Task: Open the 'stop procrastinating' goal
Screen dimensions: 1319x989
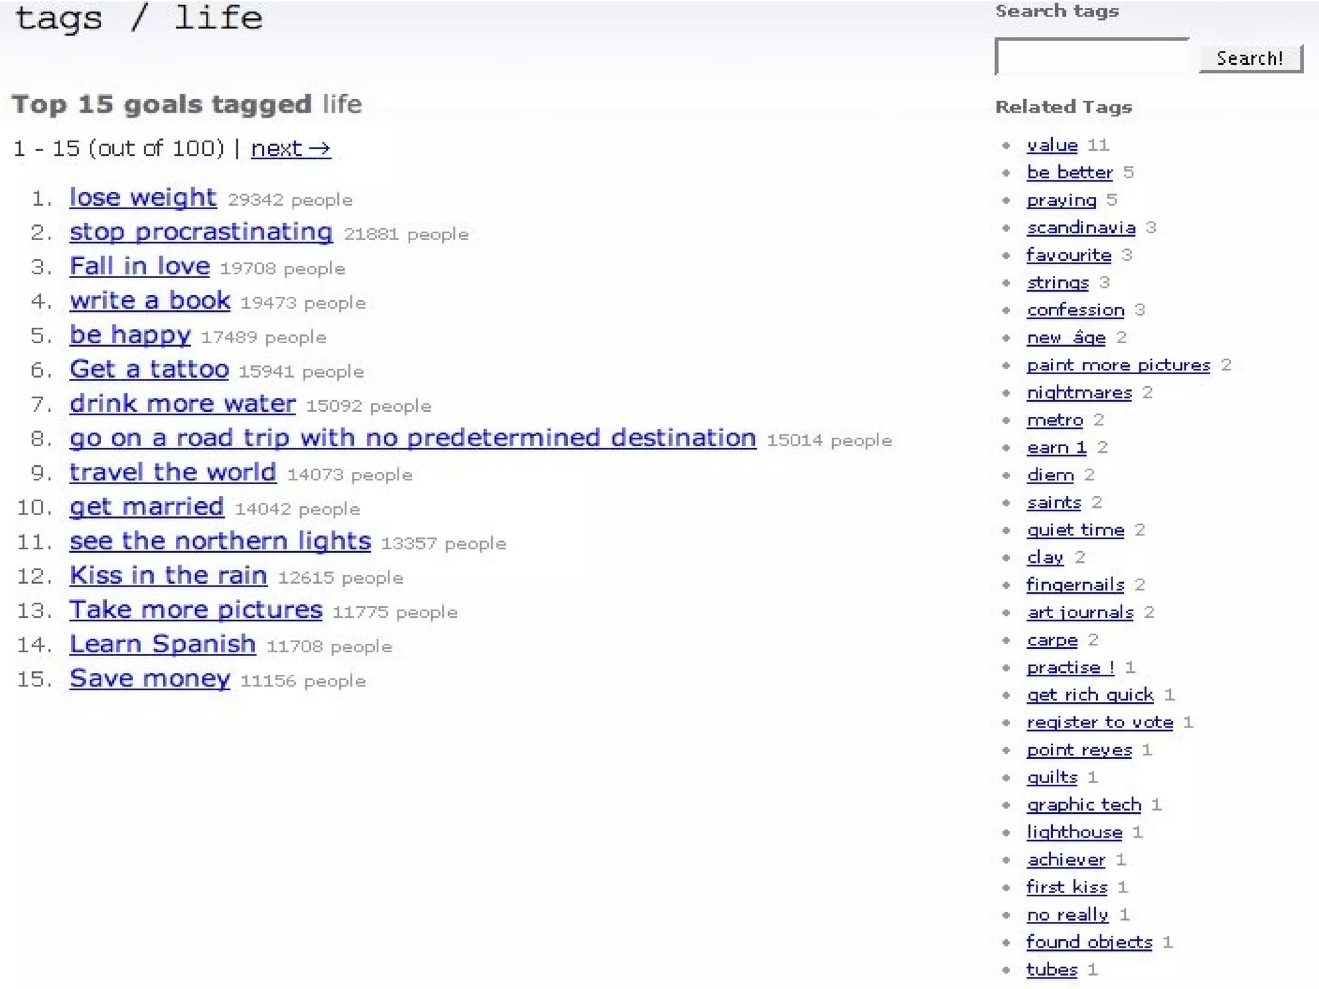Action: (x=201, y=232)
